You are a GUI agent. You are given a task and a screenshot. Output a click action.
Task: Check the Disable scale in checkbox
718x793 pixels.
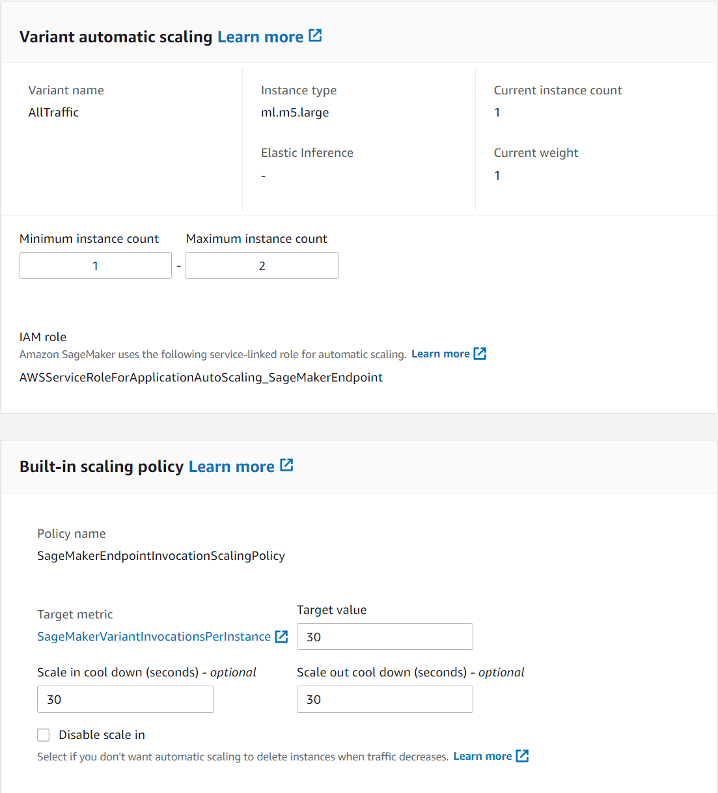tap(43, 734)
